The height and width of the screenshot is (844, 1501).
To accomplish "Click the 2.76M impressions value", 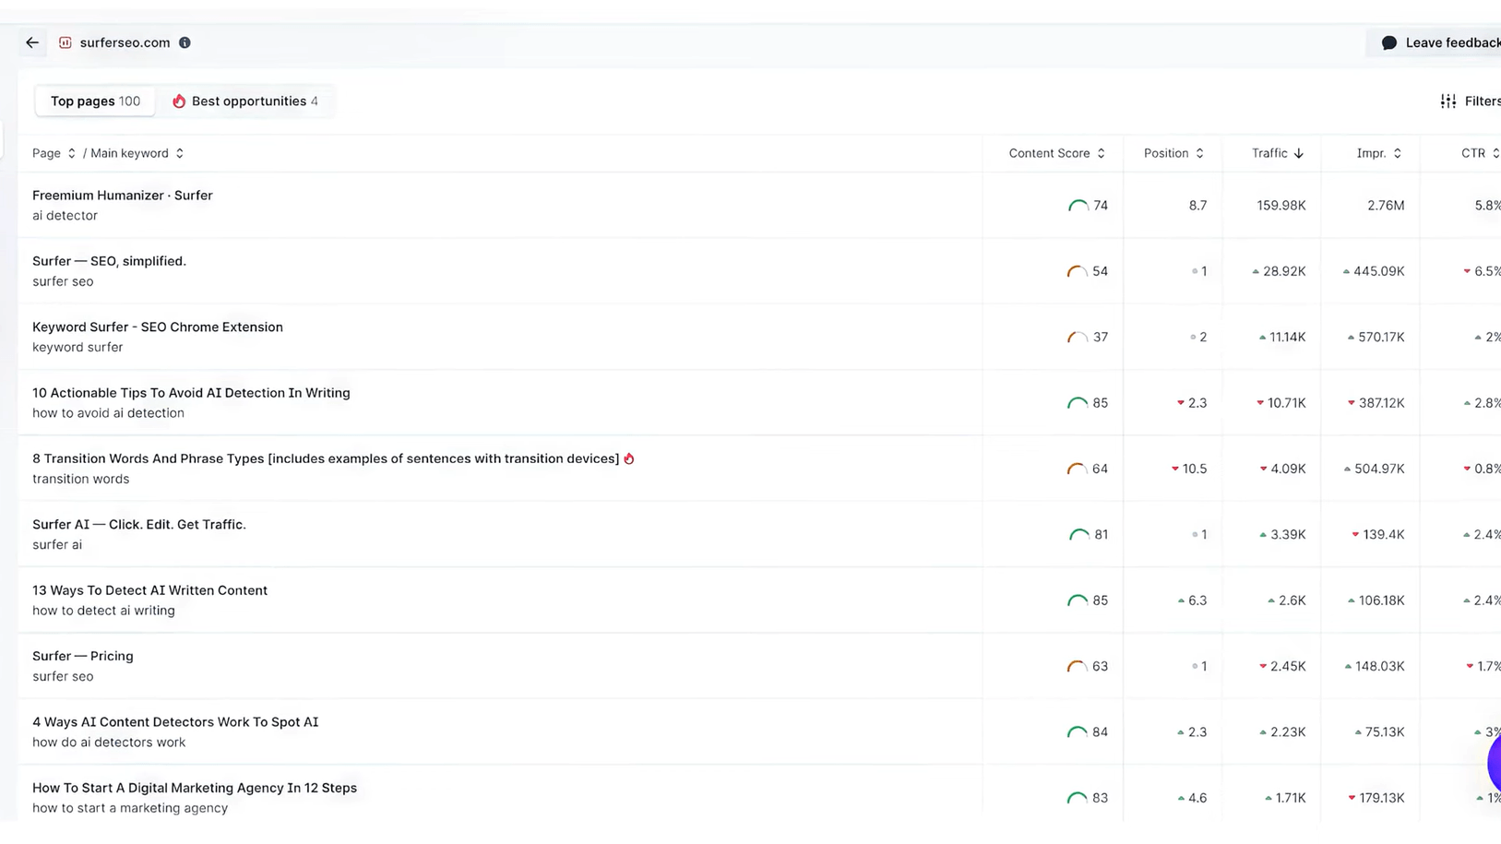I will pyautogui.click(x=1386, y=206).
